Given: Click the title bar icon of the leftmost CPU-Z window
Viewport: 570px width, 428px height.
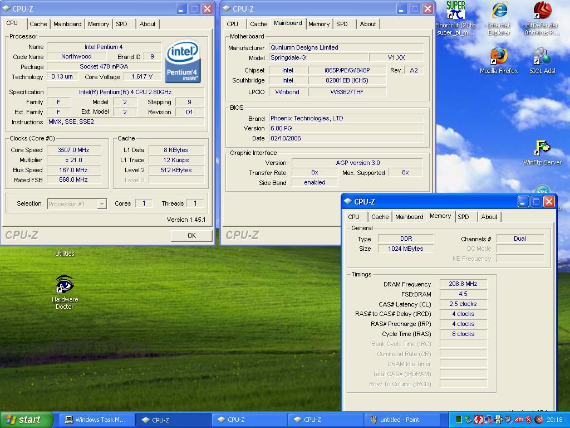Looking at the screenshot, I should [6, 8].
